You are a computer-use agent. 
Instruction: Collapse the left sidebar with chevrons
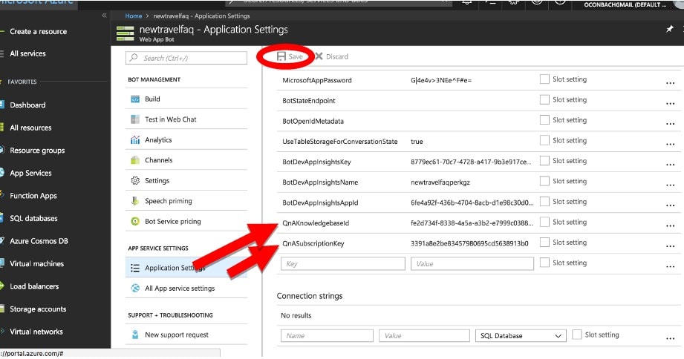[104, 16]
